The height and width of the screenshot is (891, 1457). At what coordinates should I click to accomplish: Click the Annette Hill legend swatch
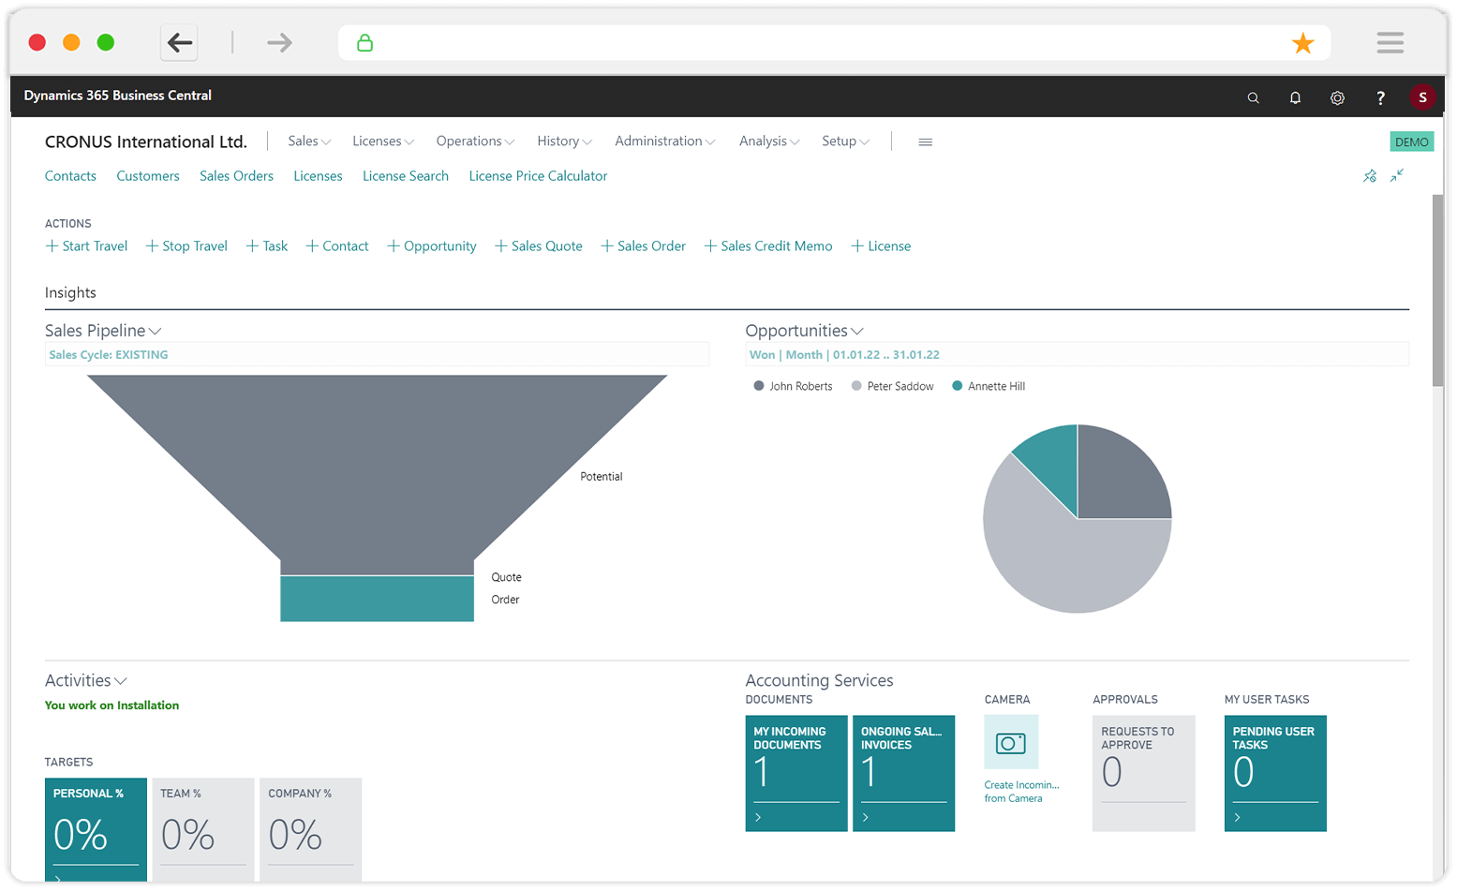pos(958,386)
